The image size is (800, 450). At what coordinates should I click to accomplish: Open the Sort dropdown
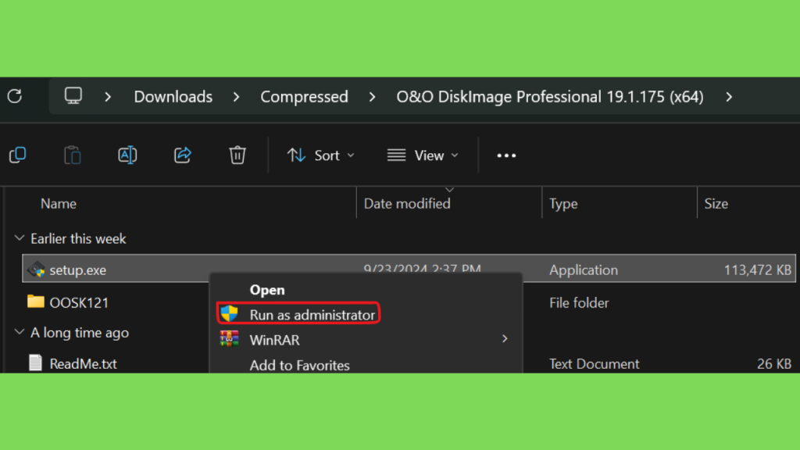point(320,155)
